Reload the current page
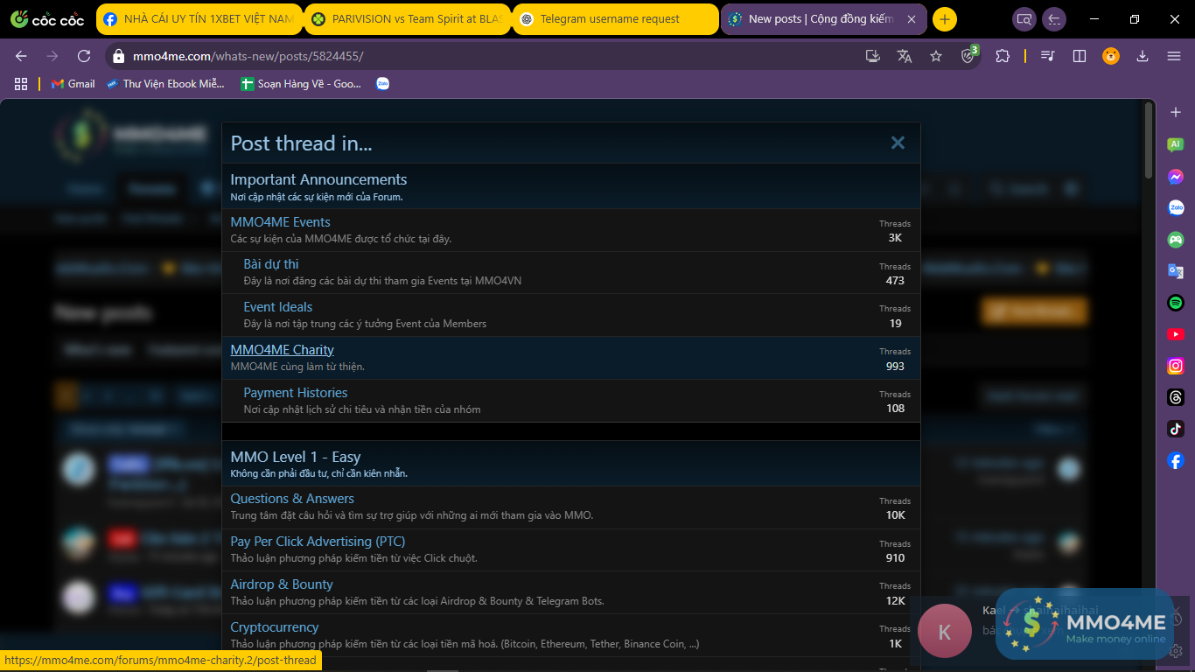 pyautogui.click(x=84, y=56)
